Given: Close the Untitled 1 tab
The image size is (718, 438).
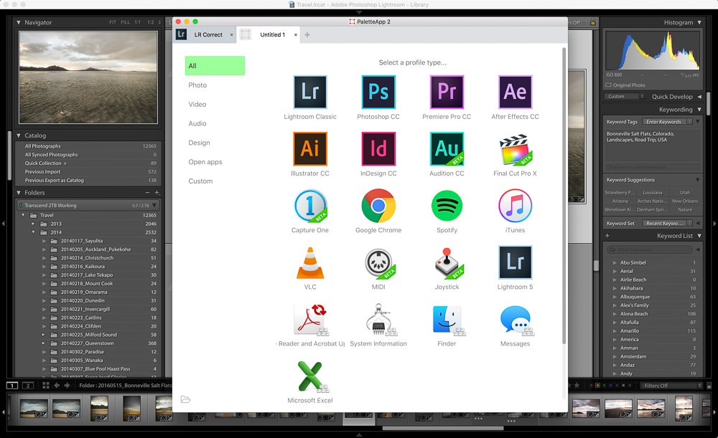Looking at the screenshot, I should coord(296,34).
